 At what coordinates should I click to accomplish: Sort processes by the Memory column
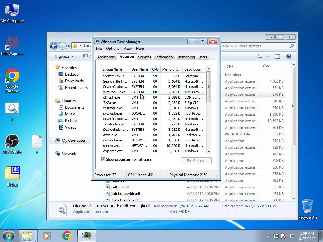(171, 69)
